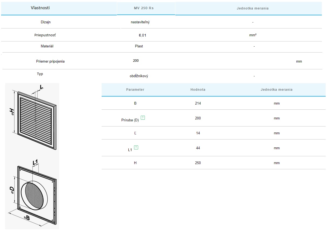Click the help icon beside L1
The image size is (327, 234).
click(136, 147)
